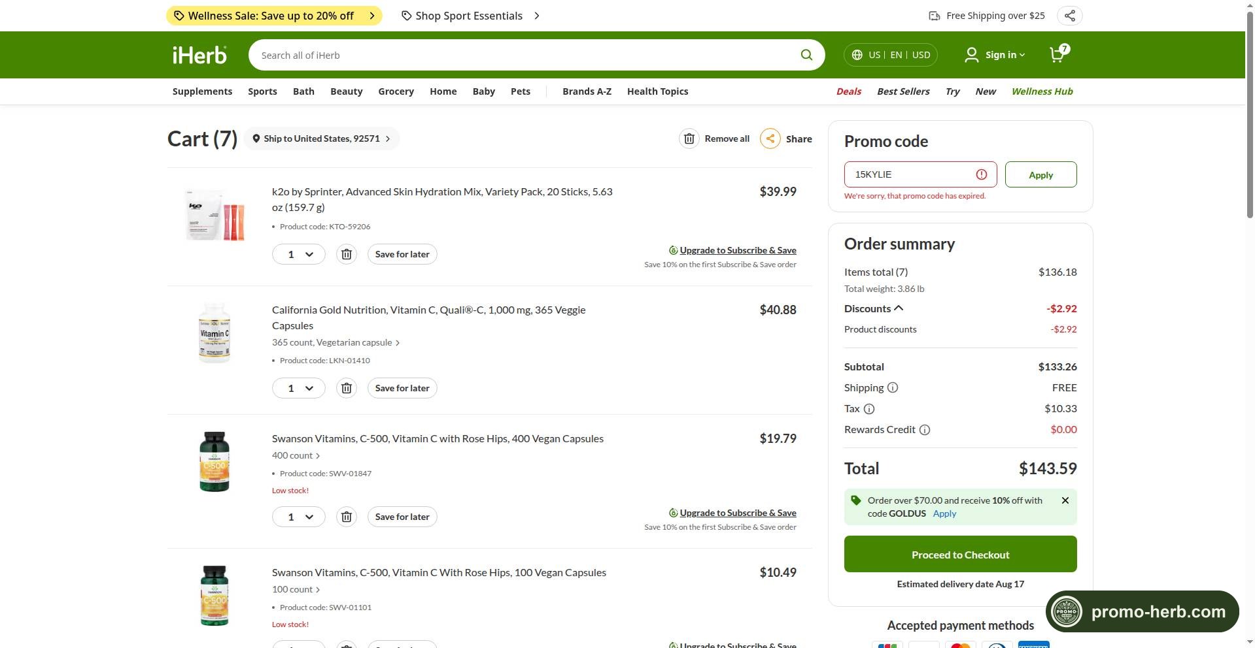Delete the California Gold Vitamin C item
1255x648 pixels.
click(x=347, y=388)
